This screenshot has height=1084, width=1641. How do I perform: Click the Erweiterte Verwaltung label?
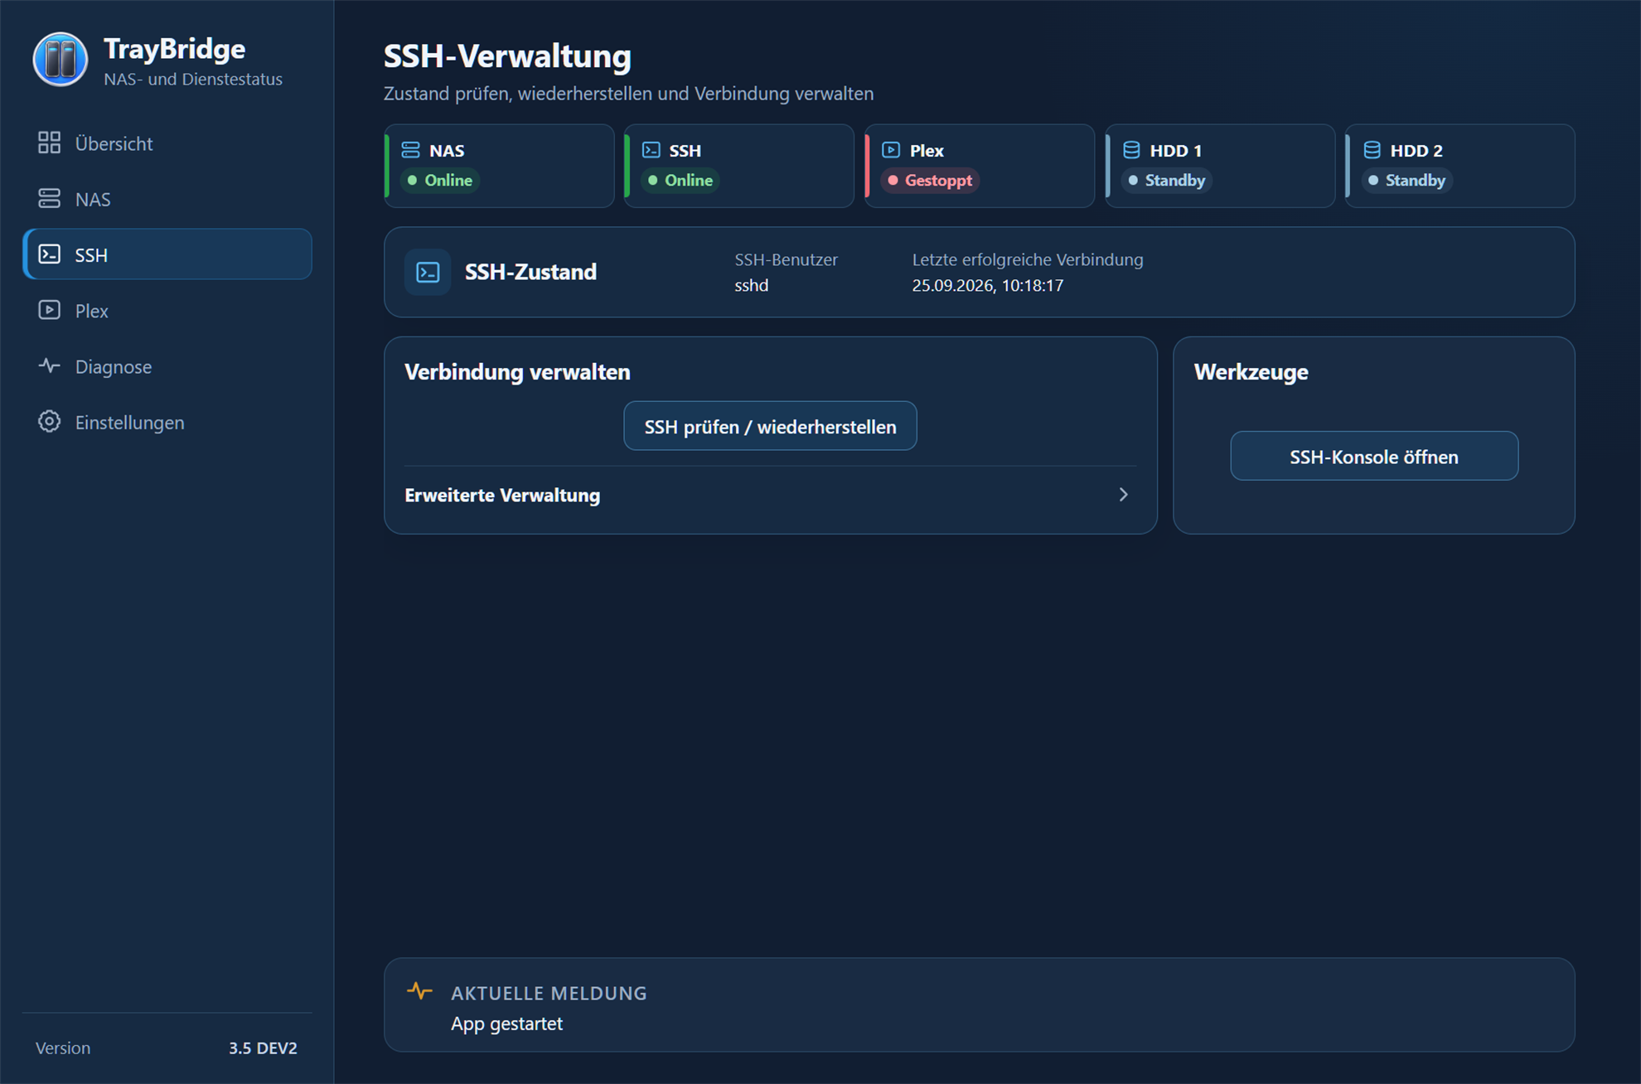coord(502,495)
